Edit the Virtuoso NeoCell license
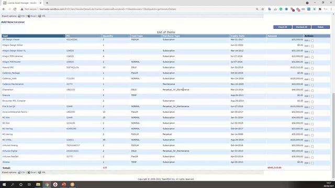The height and width of the screenshot is (188, 335). (x=306, y=157)
